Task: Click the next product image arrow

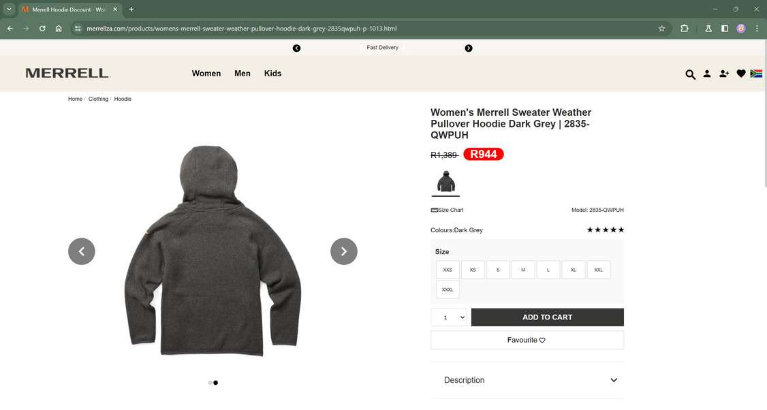Action: [x=343, y=251]
